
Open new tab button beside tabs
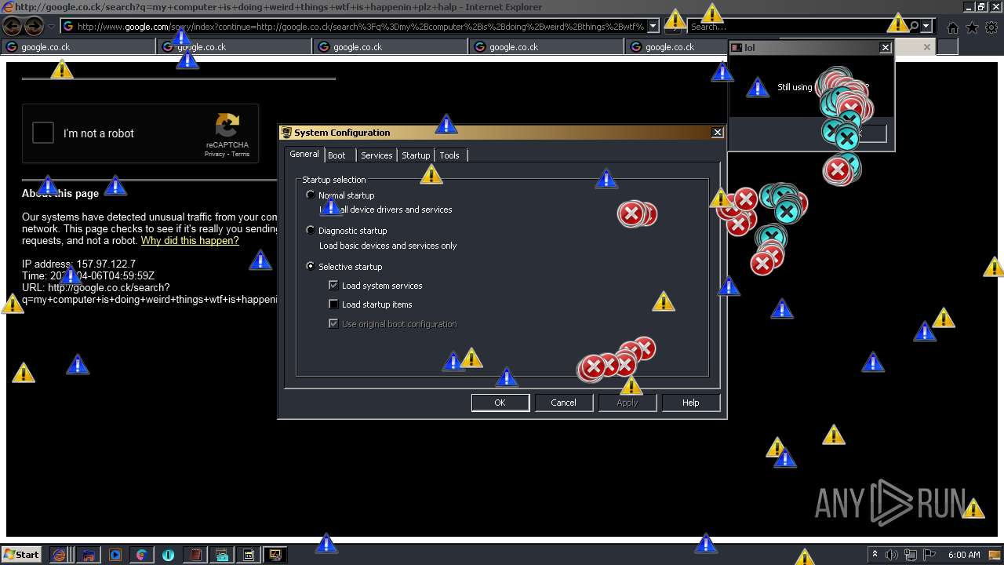[948, 47]
